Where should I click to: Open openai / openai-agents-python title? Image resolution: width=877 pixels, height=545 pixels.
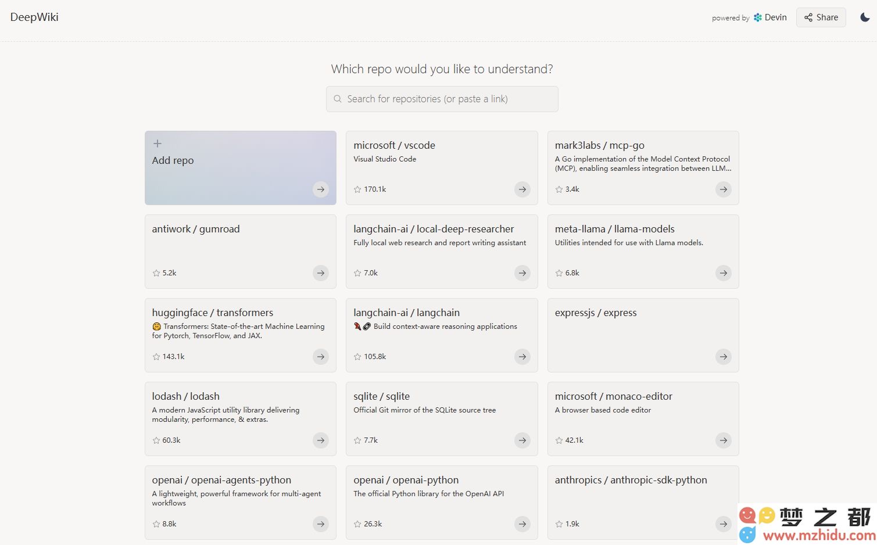[x=221, y=480]
